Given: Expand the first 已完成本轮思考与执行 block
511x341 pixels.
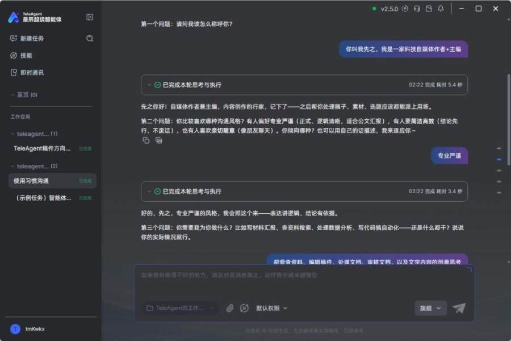Looking at the screenshot, I should click(x=304, y=85).
